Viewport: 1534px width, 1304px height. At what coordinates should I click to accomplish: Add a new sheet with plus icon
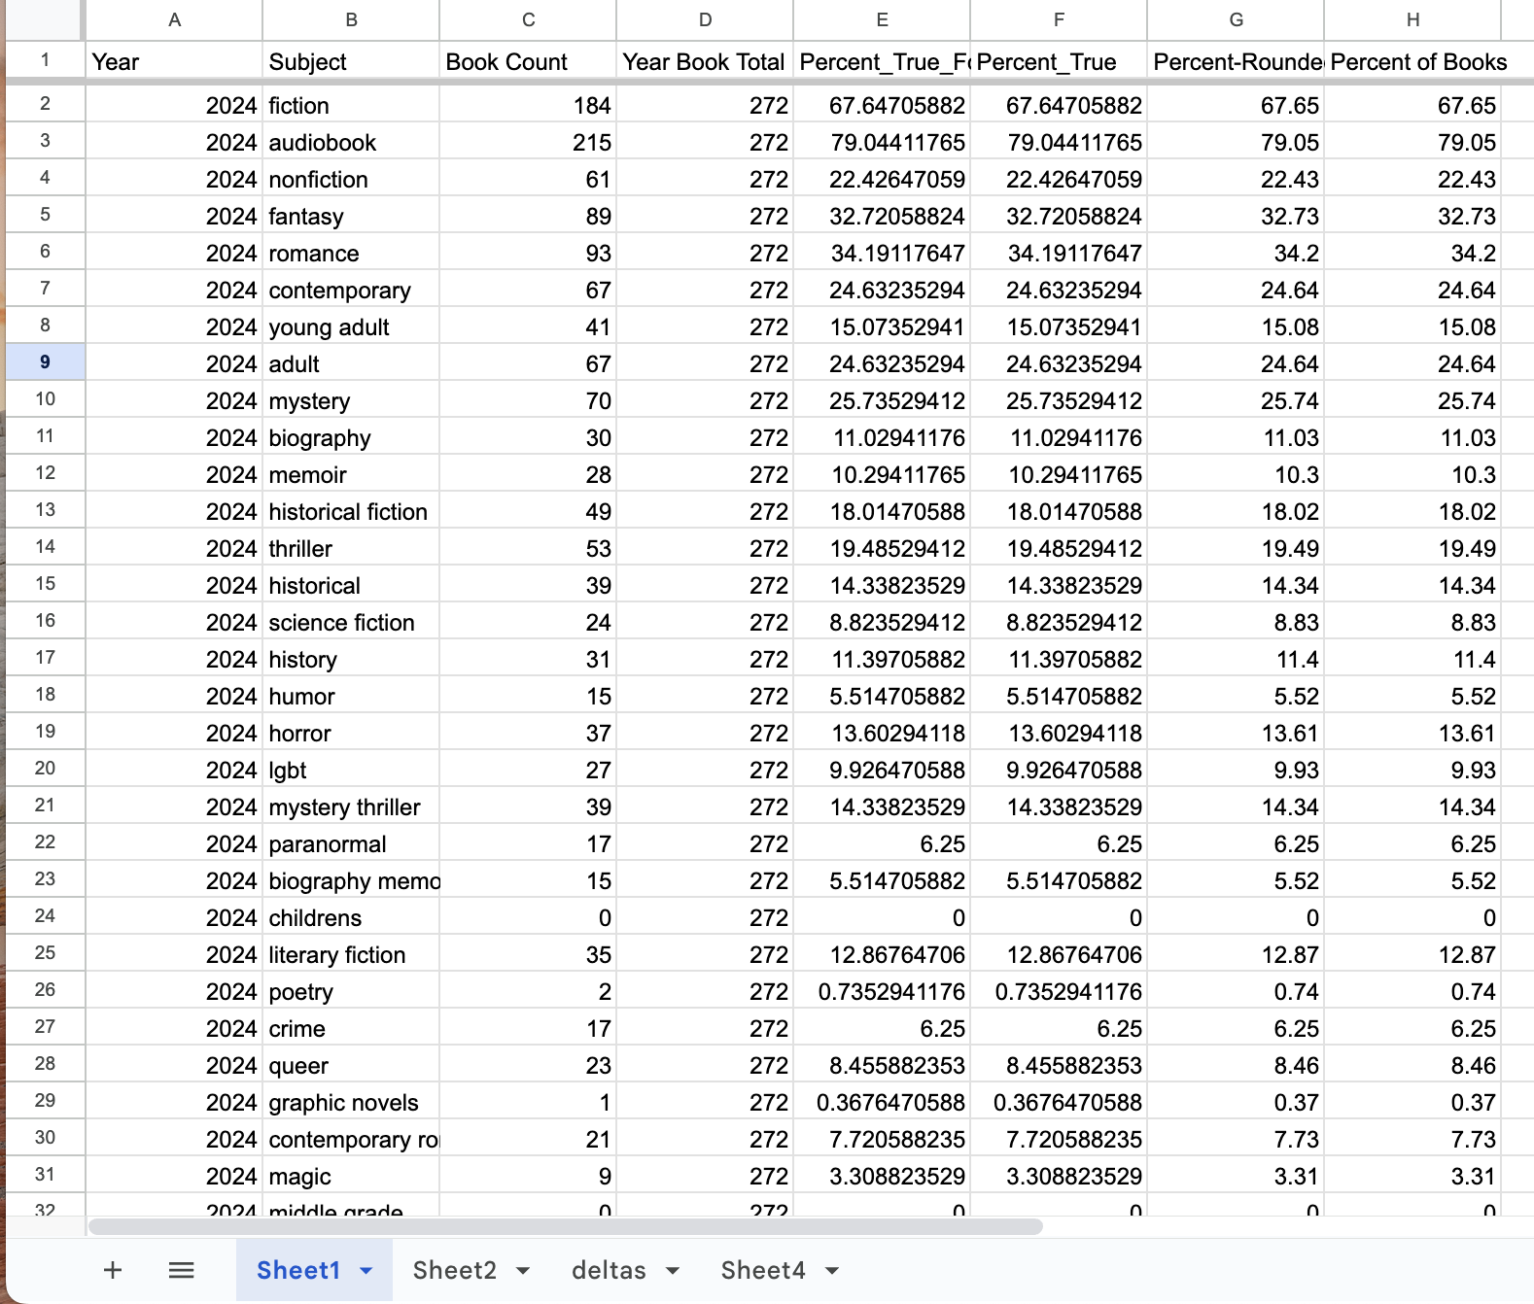pyautogui.click(x=113, y=1270)
